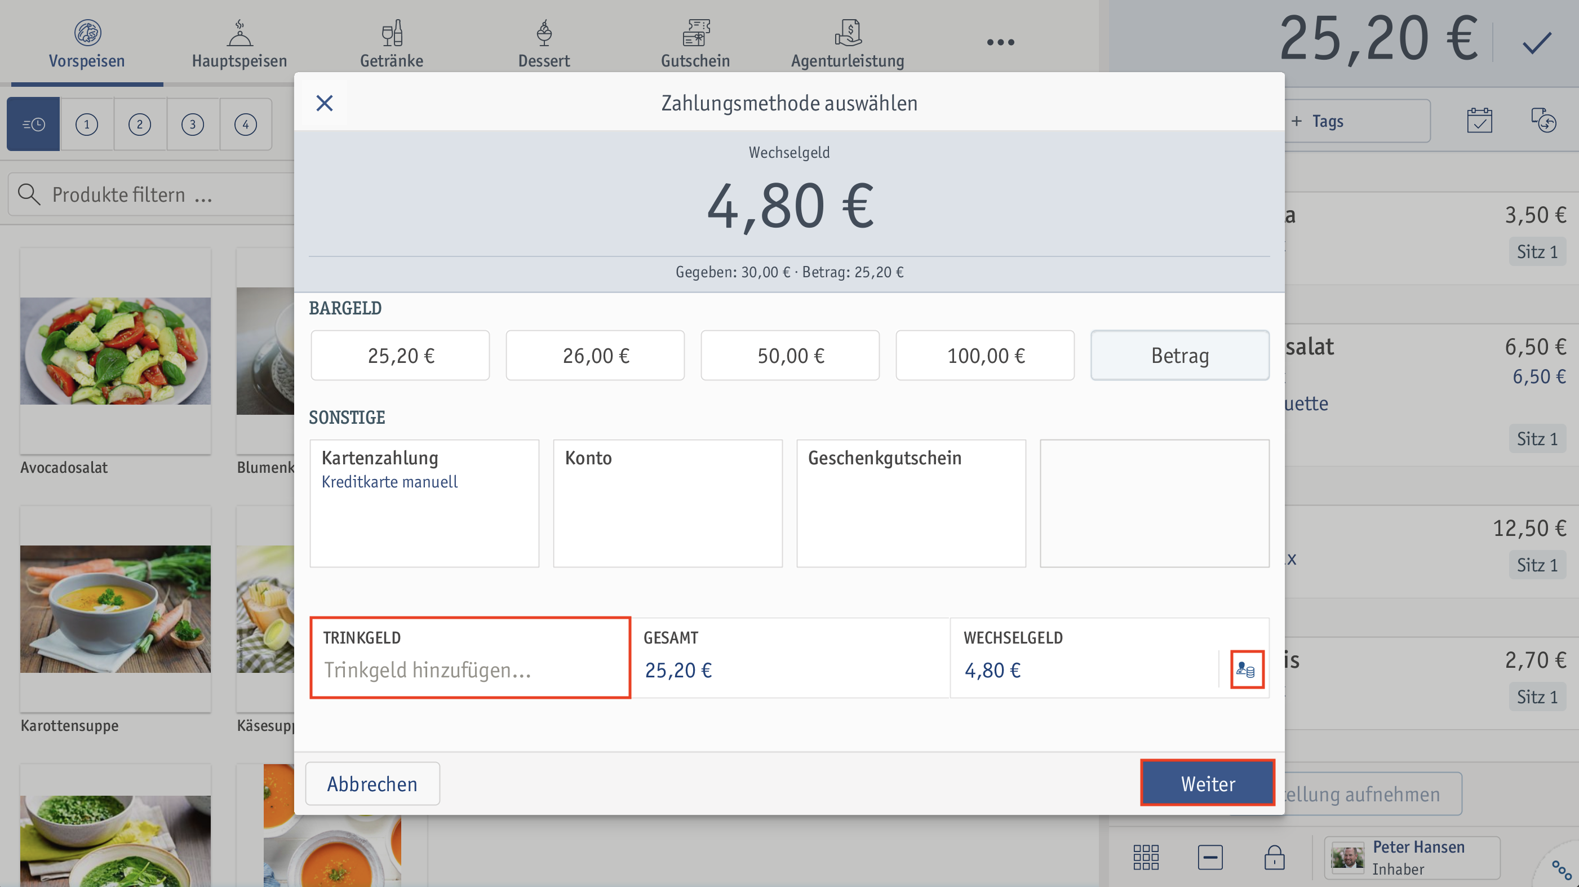Add Tags to the order
This screenshot has width=1579, height=887.
[1356, 121]
